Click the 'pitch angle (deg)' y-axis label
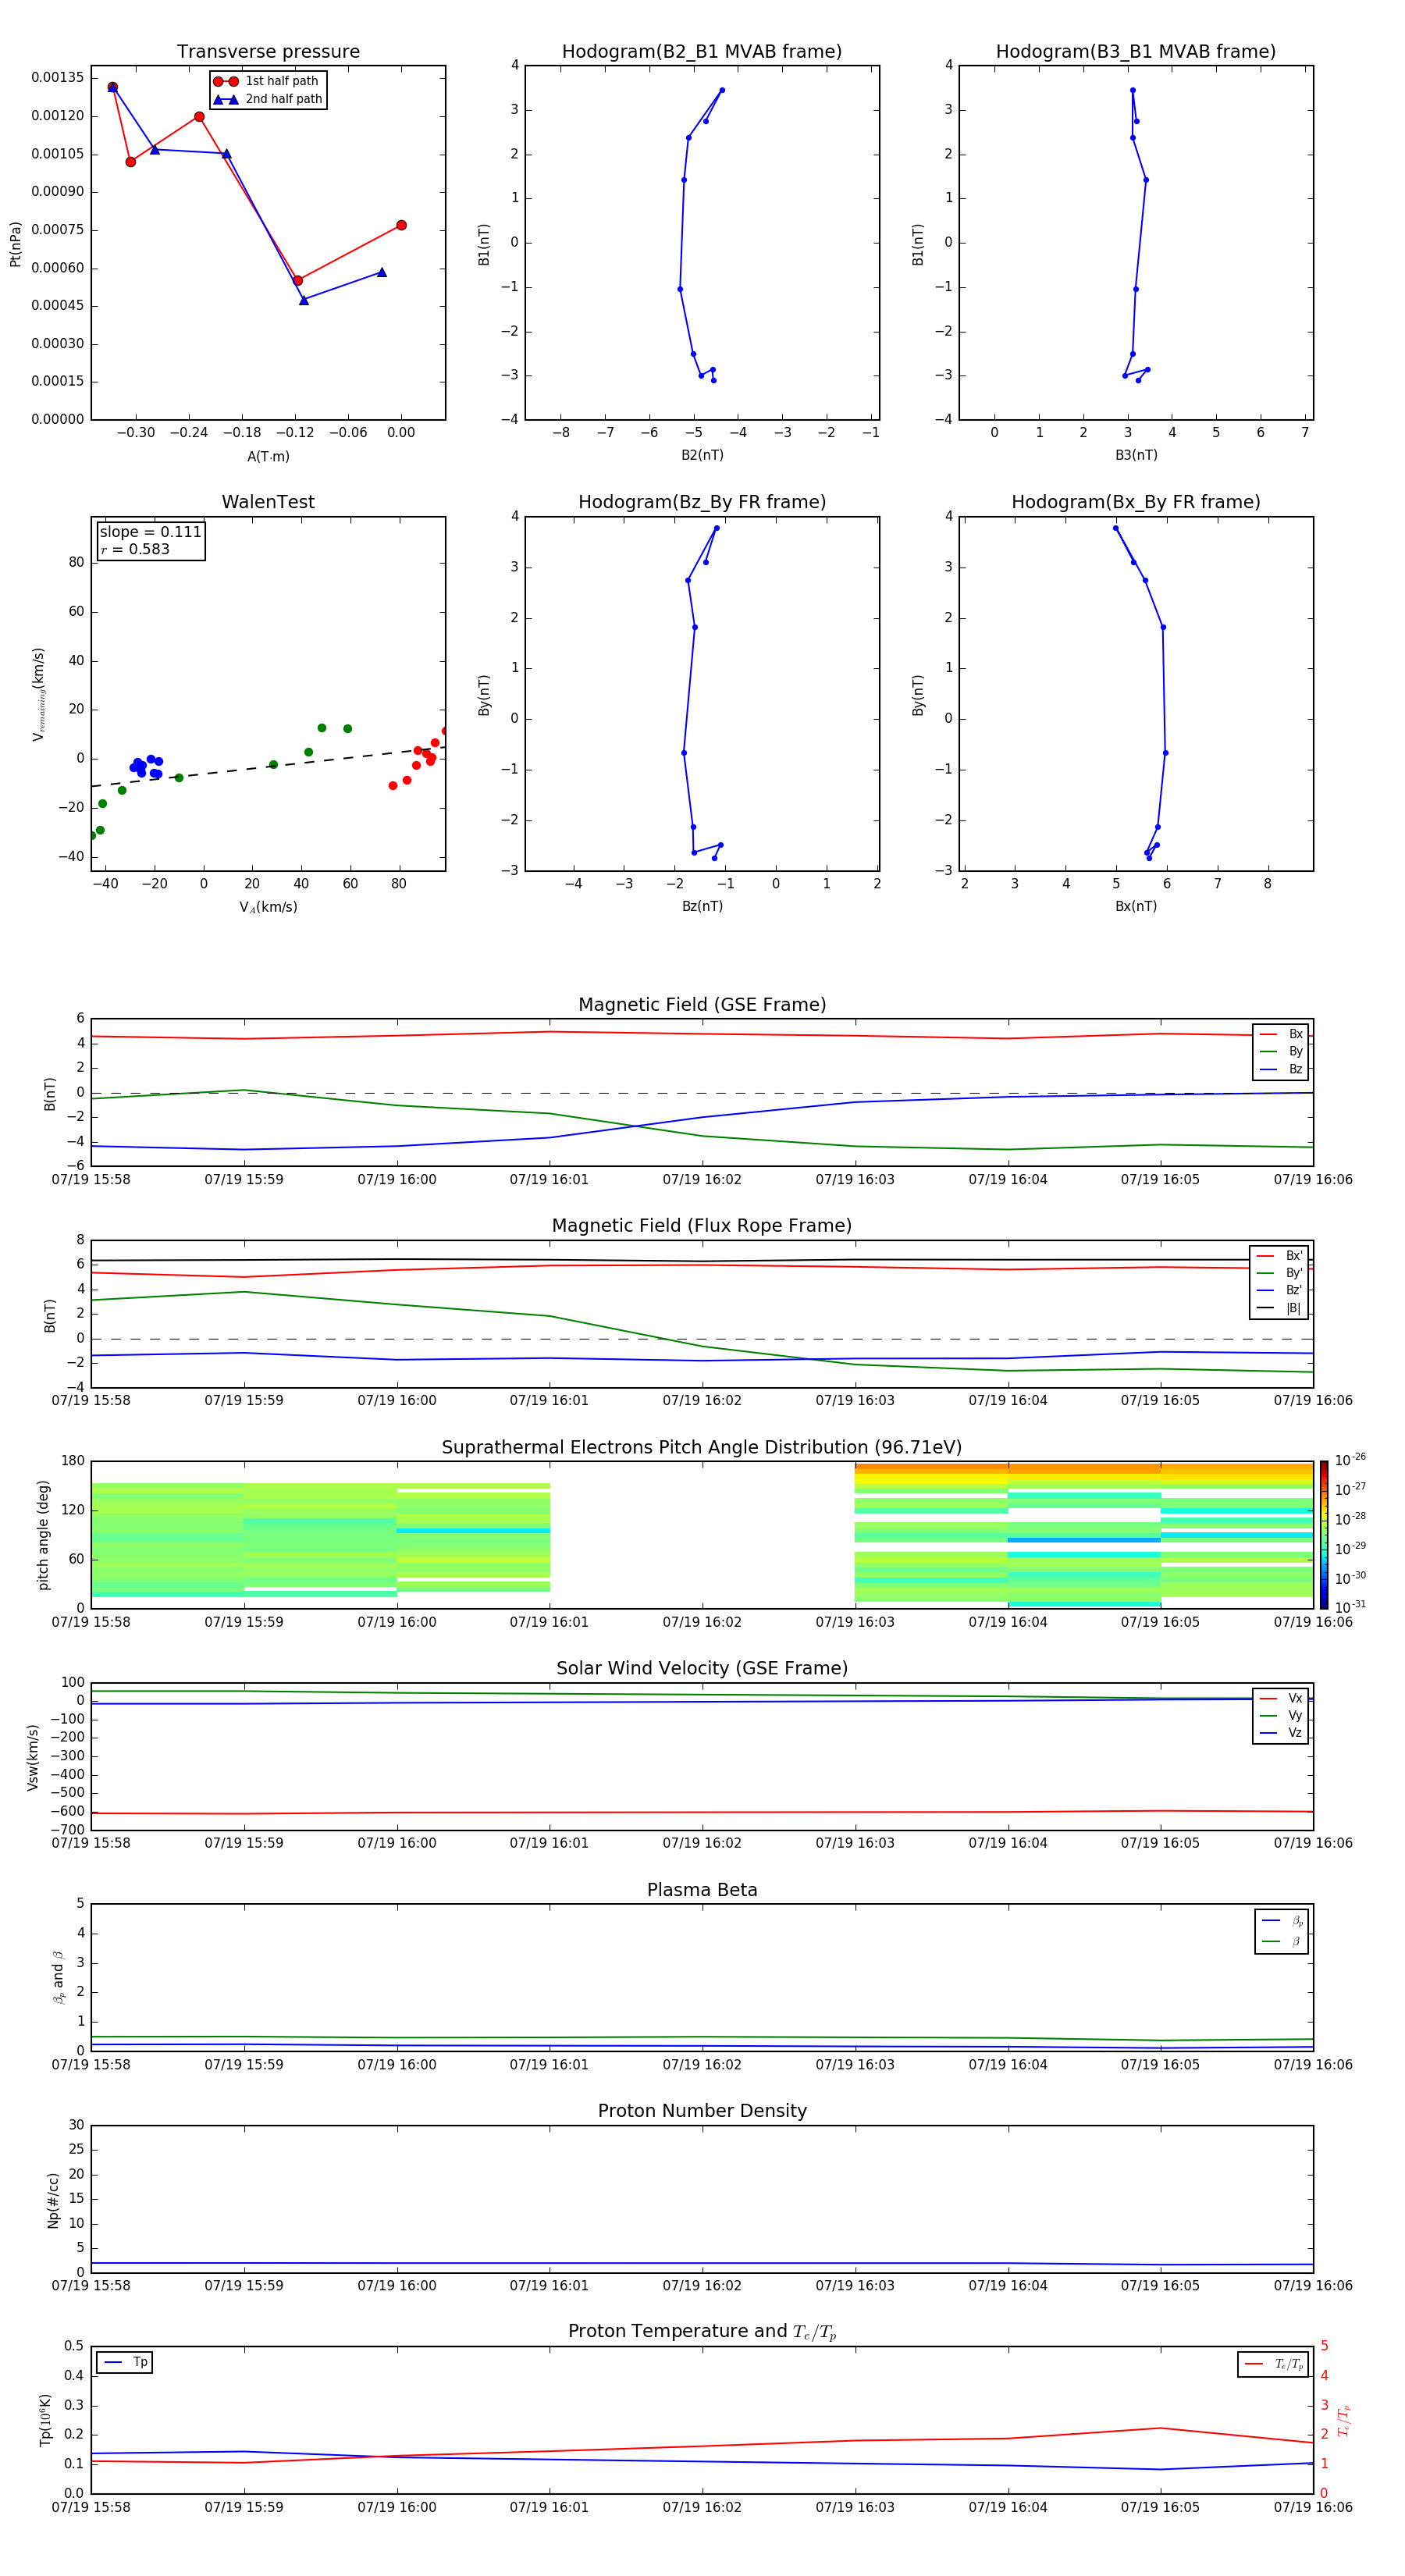This screenshot has height=2576, width=1405. tap(43, 1535)
